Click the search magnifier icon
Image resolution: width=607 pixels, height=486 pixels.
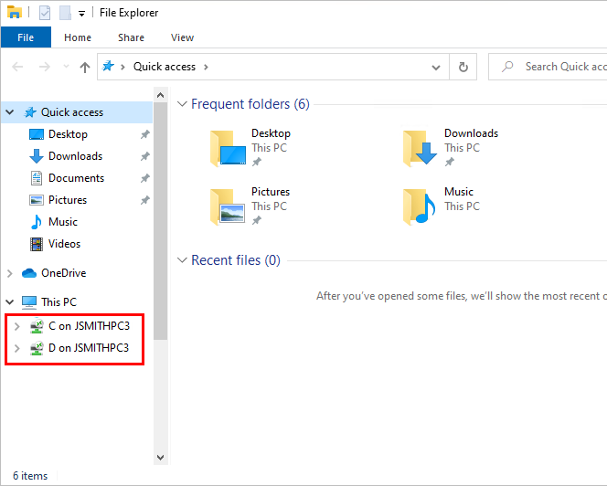(507, 67)
